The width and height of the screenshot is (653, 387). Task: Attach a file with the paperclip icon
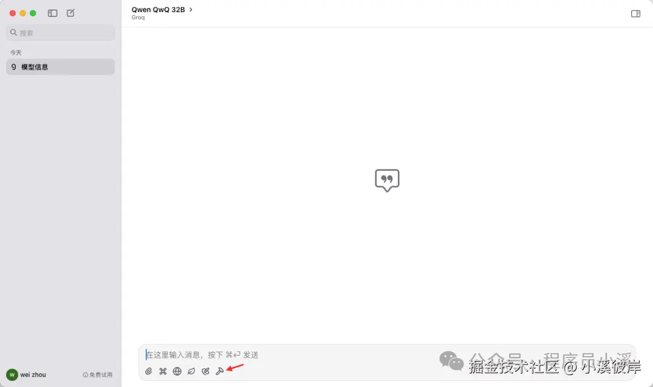click(149, 371)
